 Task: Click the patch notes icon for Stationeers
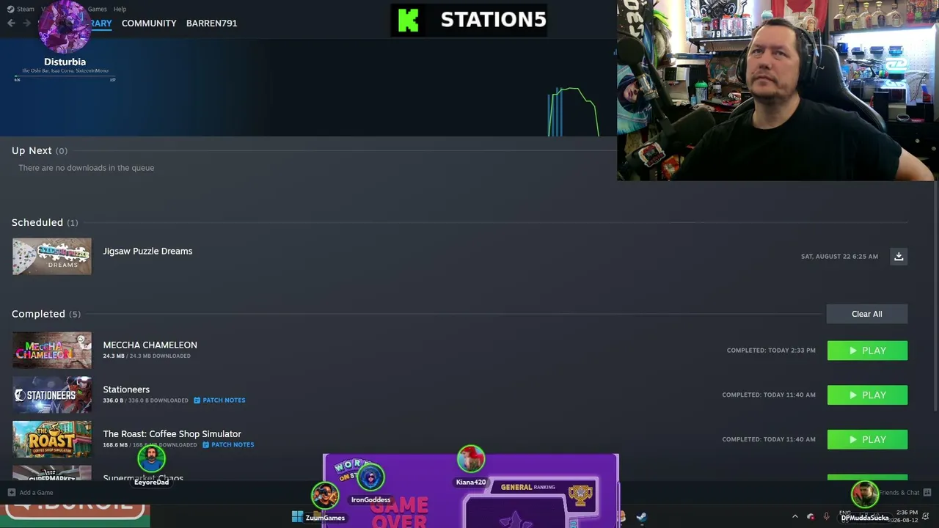pos(197,400)
